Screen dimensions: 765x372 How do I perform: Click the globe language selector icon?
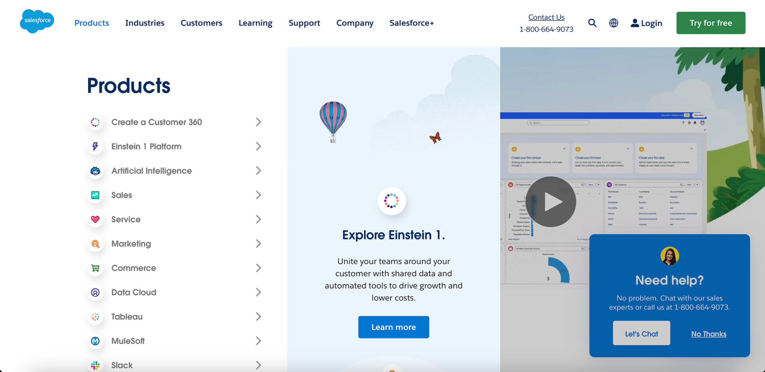[x=614, y=23]
